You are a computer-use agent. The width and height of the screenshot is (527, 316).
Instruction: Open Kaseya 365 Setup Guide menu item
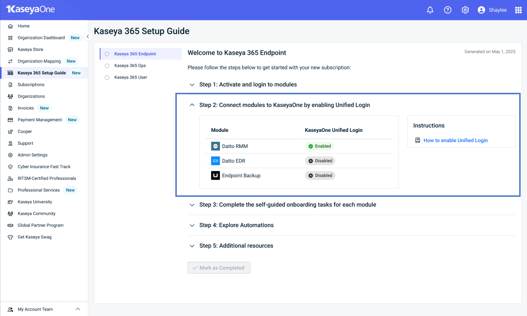coord(44,73)
